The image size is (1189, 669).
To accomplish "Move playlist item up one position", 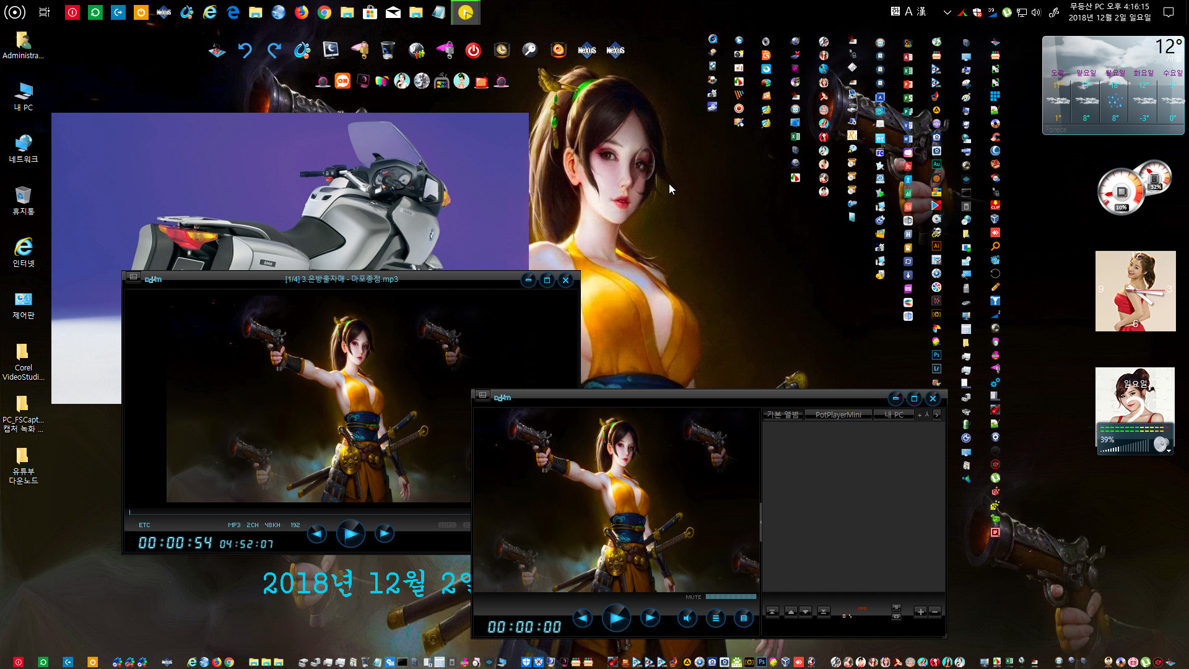I will pyautogui.click(x=791, y=611).
